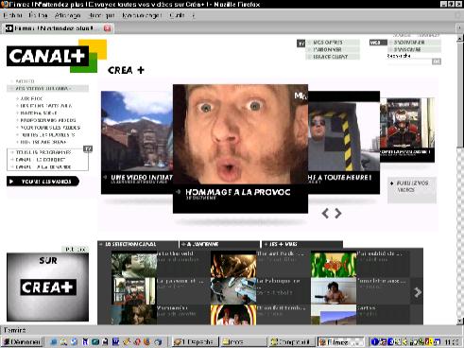This screenshot has height=348, width=464.
Task: Show next video with right chevron
Action: (x=338, y=214)
